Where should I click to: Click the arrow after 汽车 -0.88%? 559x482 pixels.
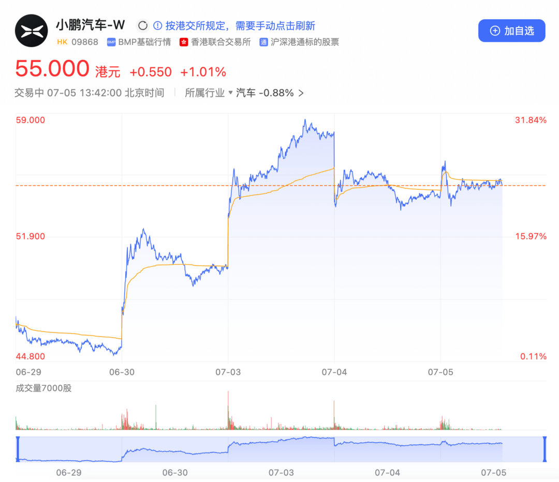[301, 93]
